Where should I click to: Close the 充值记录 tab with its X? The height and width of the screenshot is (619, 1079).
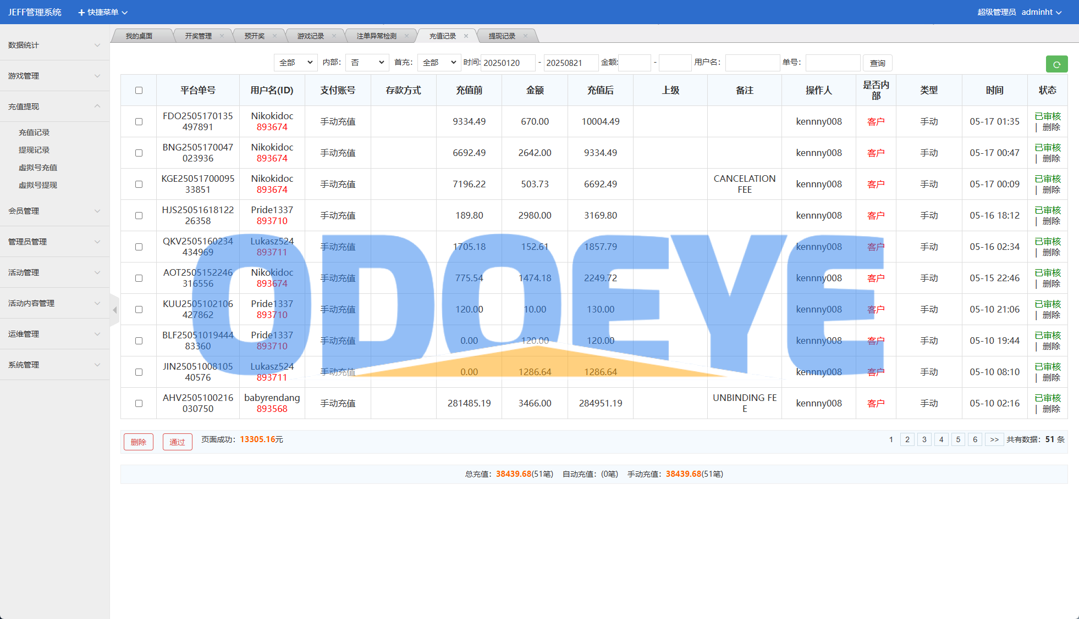[x=466, y=36]
